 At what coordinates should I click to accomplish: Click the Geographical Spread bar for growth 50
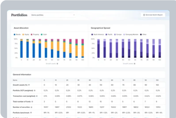click(129, 48)
